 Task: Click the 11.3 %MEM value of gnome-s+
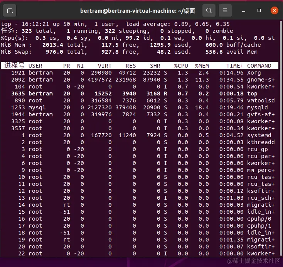pos(202,80)
